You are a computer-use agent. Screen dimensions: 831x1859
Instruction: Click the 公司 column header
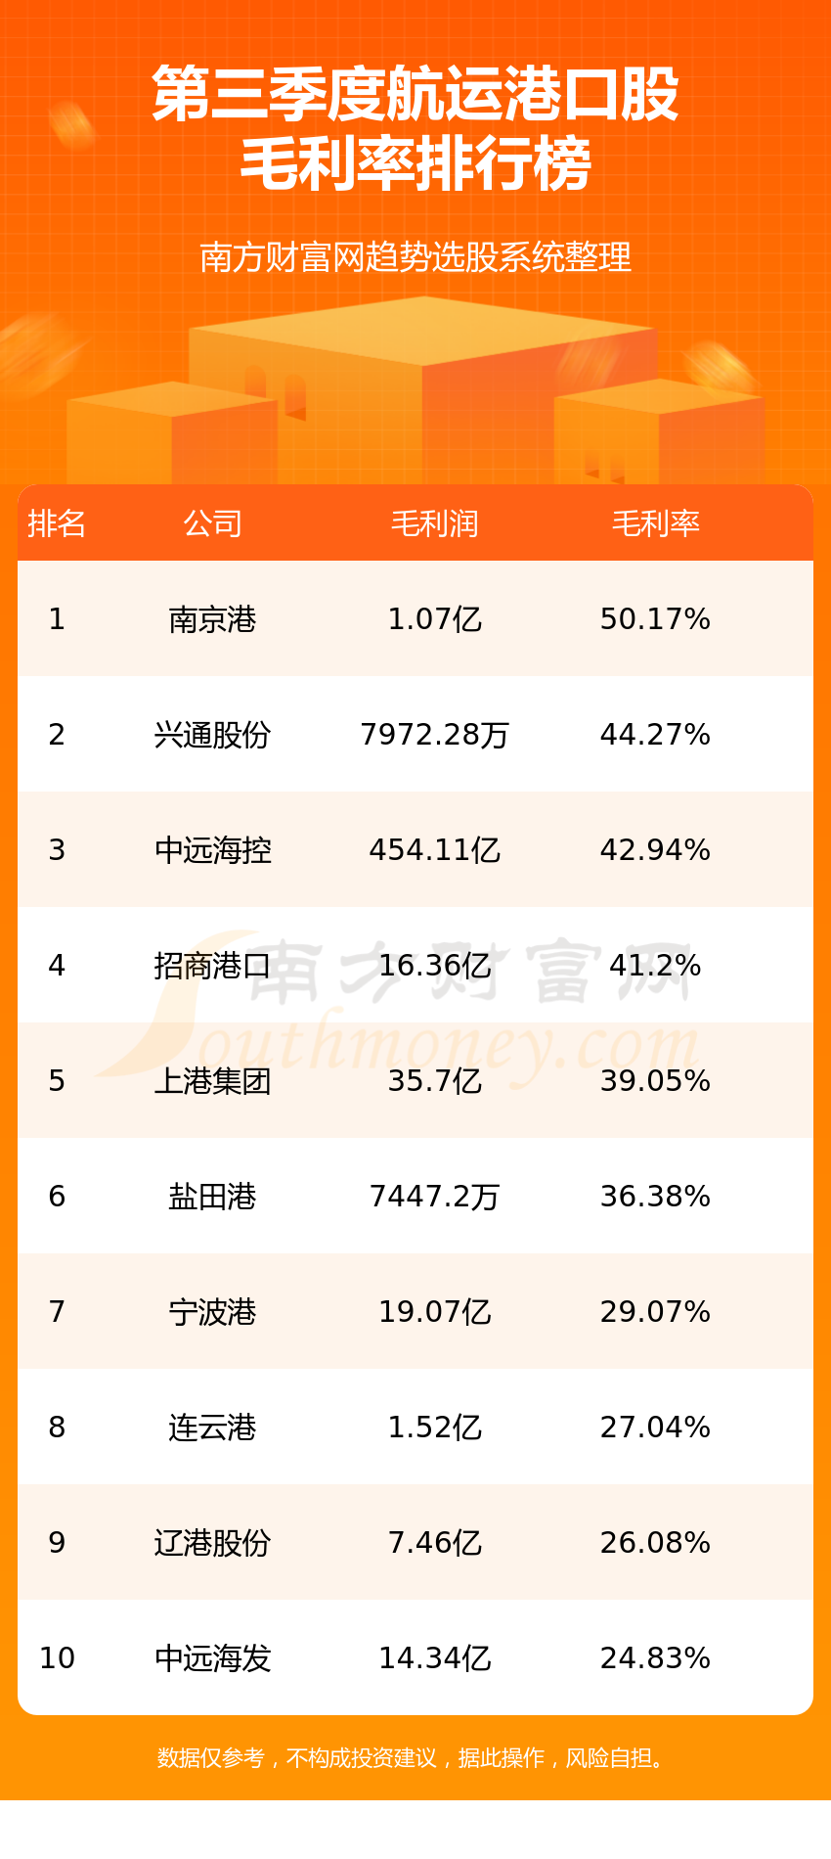click(212, 523)
